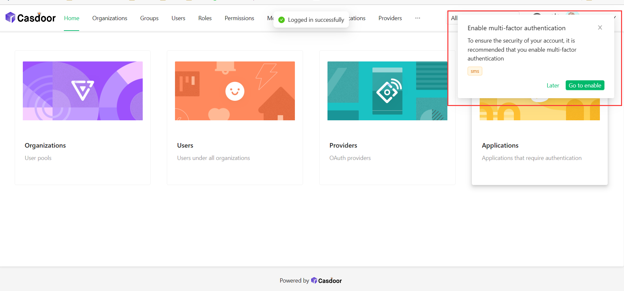Open Groups in the top navigation
This screenshot has height=291, width=624.
pos(149,18)
